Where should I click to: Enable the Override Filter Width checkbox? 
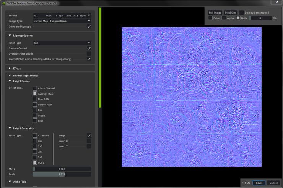click(89, 54)
